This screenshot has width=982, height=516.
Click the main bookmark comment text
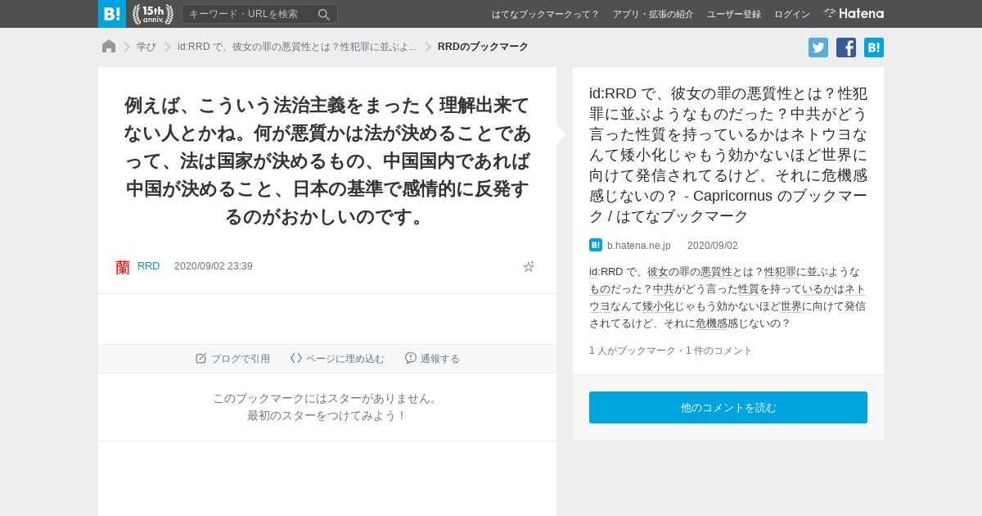click(327, 161)
